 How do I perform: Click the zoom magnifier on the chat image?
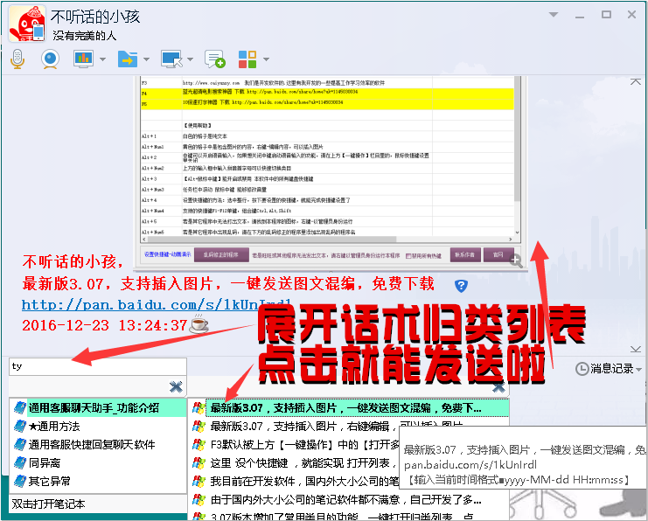(x=516, y=260)
